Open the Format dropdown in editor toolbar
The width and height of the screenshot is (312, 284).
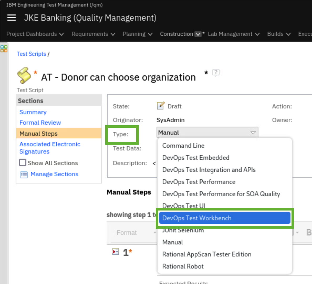[x=136, y=233]
